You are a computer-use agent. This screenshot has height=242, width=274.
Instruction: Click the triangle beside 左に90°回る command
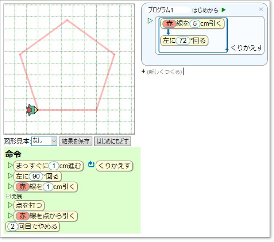[x=10, y=176]
